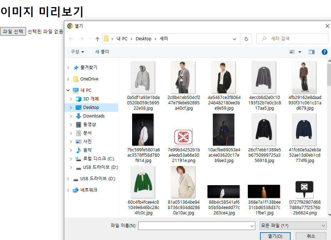Screen dimensions: 331x240
Task: Open recent locations dropdown arrow
Action: [x=90, y=39]
